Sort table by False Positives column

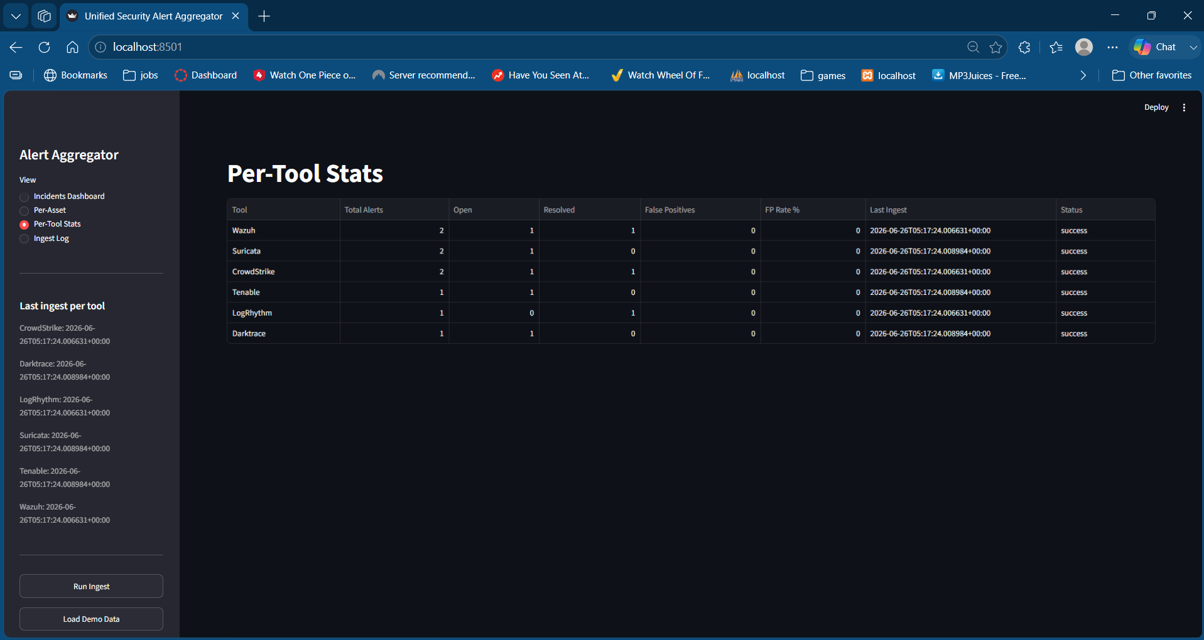(x=700, y=210)
